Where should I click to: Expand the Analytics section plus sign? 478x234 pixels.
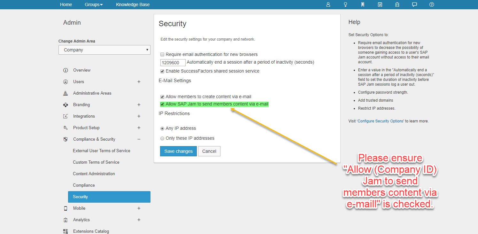(x=139, y=220)
